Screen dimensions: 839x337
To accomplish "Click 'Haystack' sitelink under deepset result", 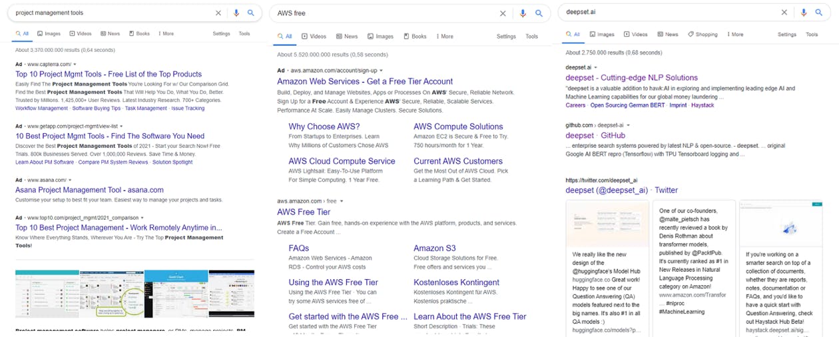I will (x=702, y=105).
